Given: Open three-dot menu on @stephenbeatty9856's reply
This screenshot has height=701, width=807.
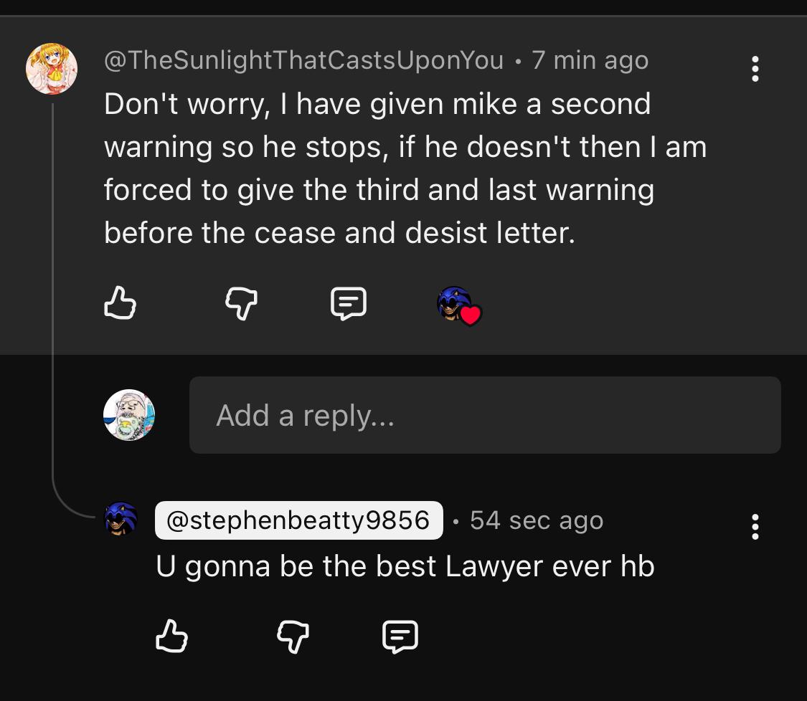Looking at the screenshot, I should click(755, 527).
